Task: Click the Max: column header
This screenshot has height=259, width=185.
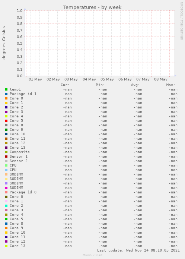Action: click(x=170, y=85)
